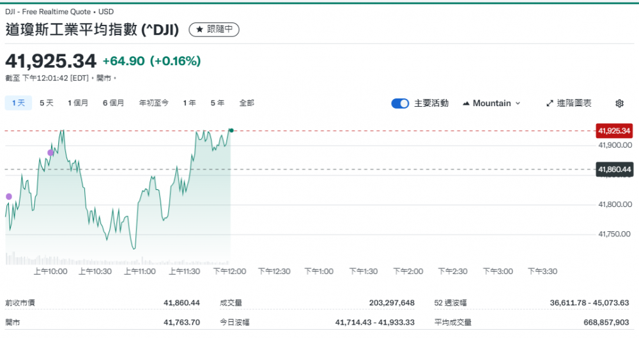This screenshot has height=338, width=639.
Task: Toggle the 主要活動 switch off
Action: (400, 104)
